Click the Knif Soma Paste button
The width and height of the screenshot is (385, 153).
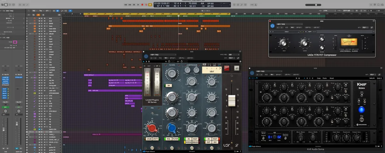click(325, 78)
